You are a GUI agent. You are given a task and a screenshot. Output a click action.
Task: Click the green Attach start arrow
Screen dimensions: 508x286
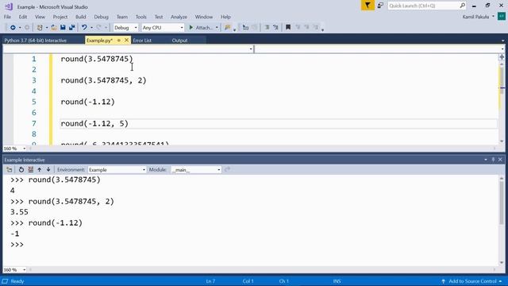pos(191,28)
